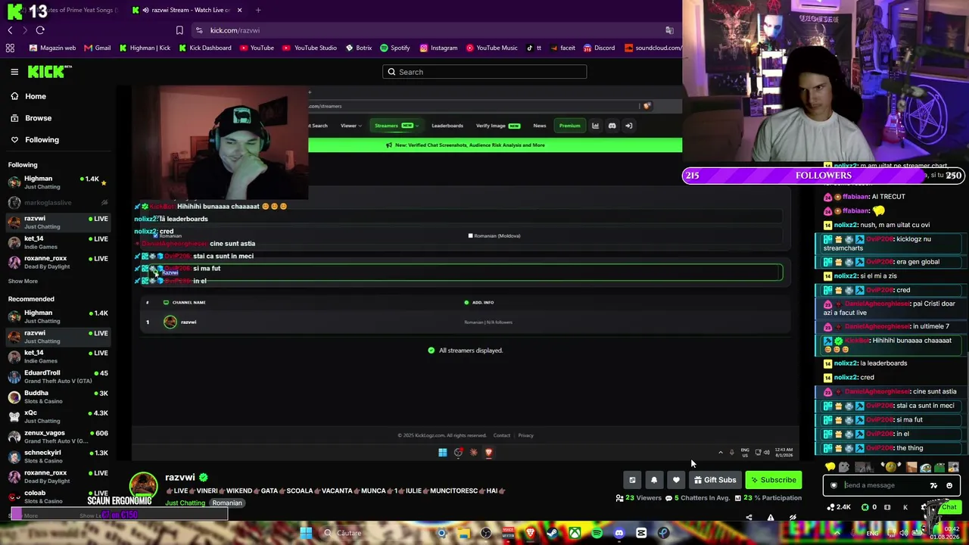Image resolution: width=969 pixels, height=545 pixels.
Task: Open the browser apps grid icon
Action: coord(10,48)
